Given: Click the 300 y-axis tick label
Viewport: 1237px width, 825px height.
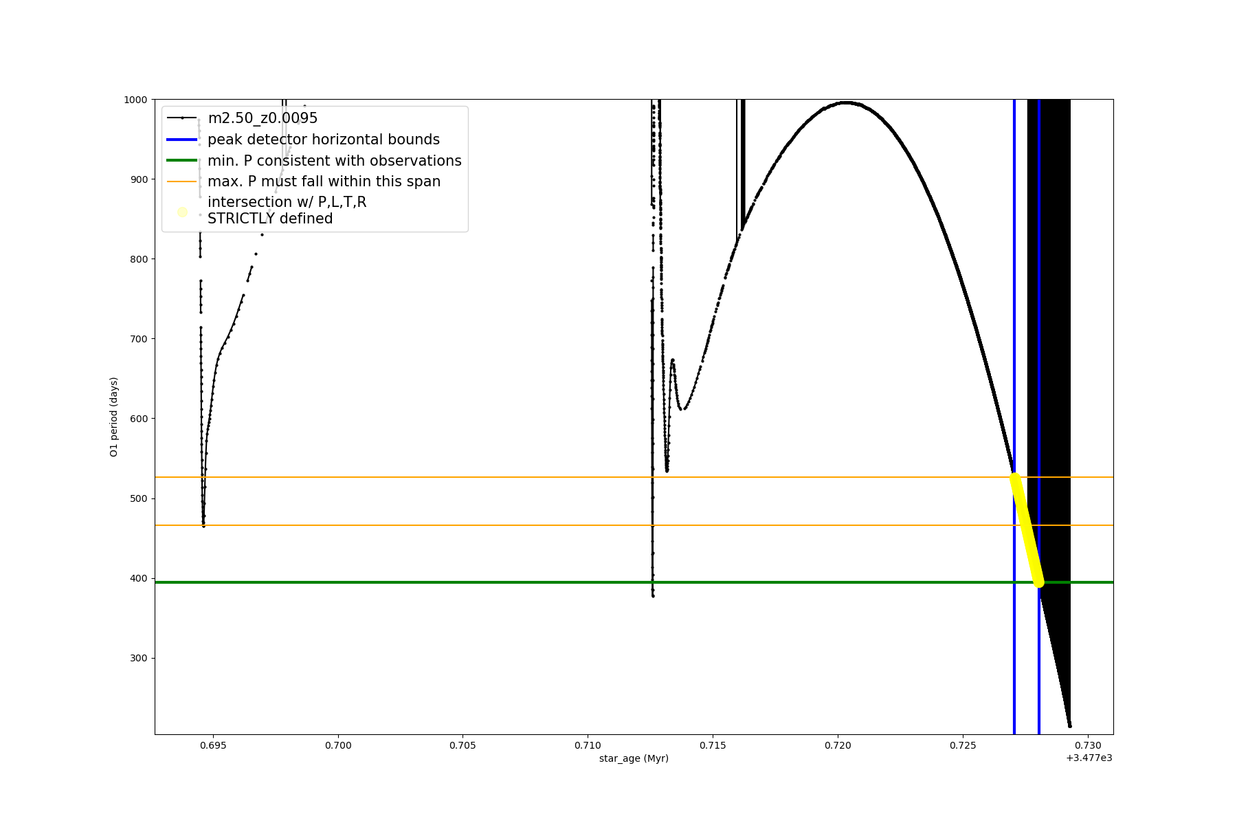Looking at the screenshot, I should click(x=140, y=658).
